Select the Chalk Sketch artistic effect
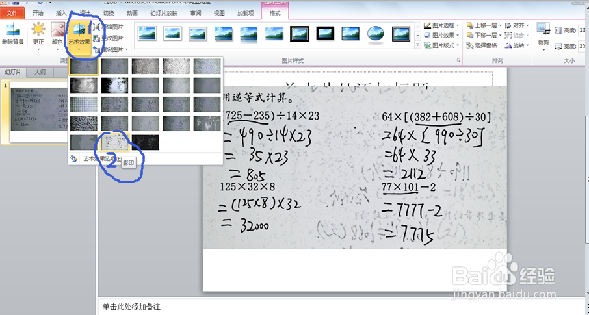589x315 pixels. pos(84,86)
